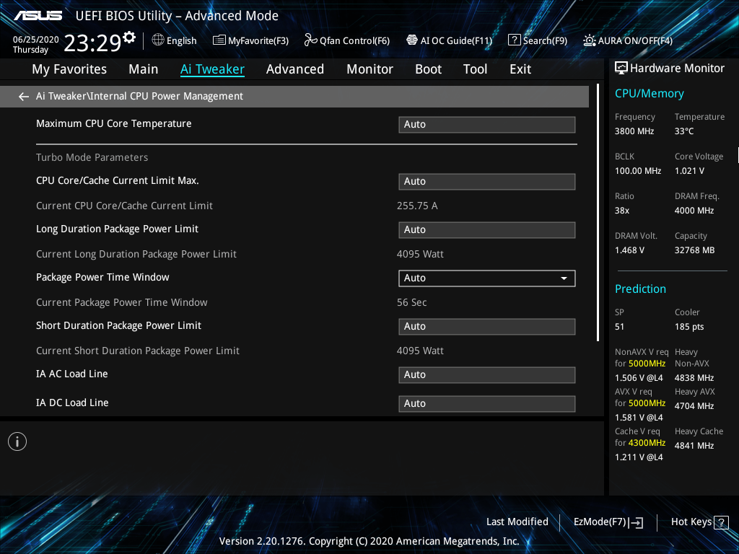The image size is (739, 554).
Task: Open the Tool tab
Action: [x=475, y=69]
